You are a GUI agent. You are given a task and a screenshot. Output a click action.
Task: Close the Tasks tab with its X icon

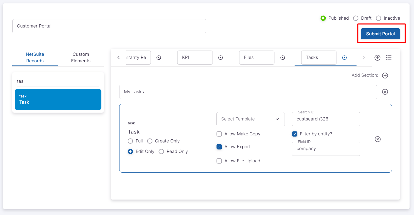[x=344, y=58]
